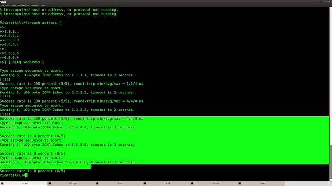The height and width of the screenshot is (186, 332).
Task: Open the Bookmarks menu
Action: (24, 6)
